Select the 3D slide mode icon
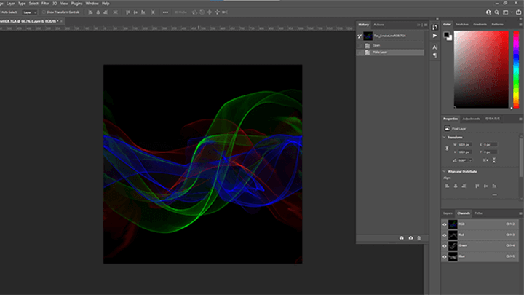The image size is (524, 295). [x=217, y=12]
